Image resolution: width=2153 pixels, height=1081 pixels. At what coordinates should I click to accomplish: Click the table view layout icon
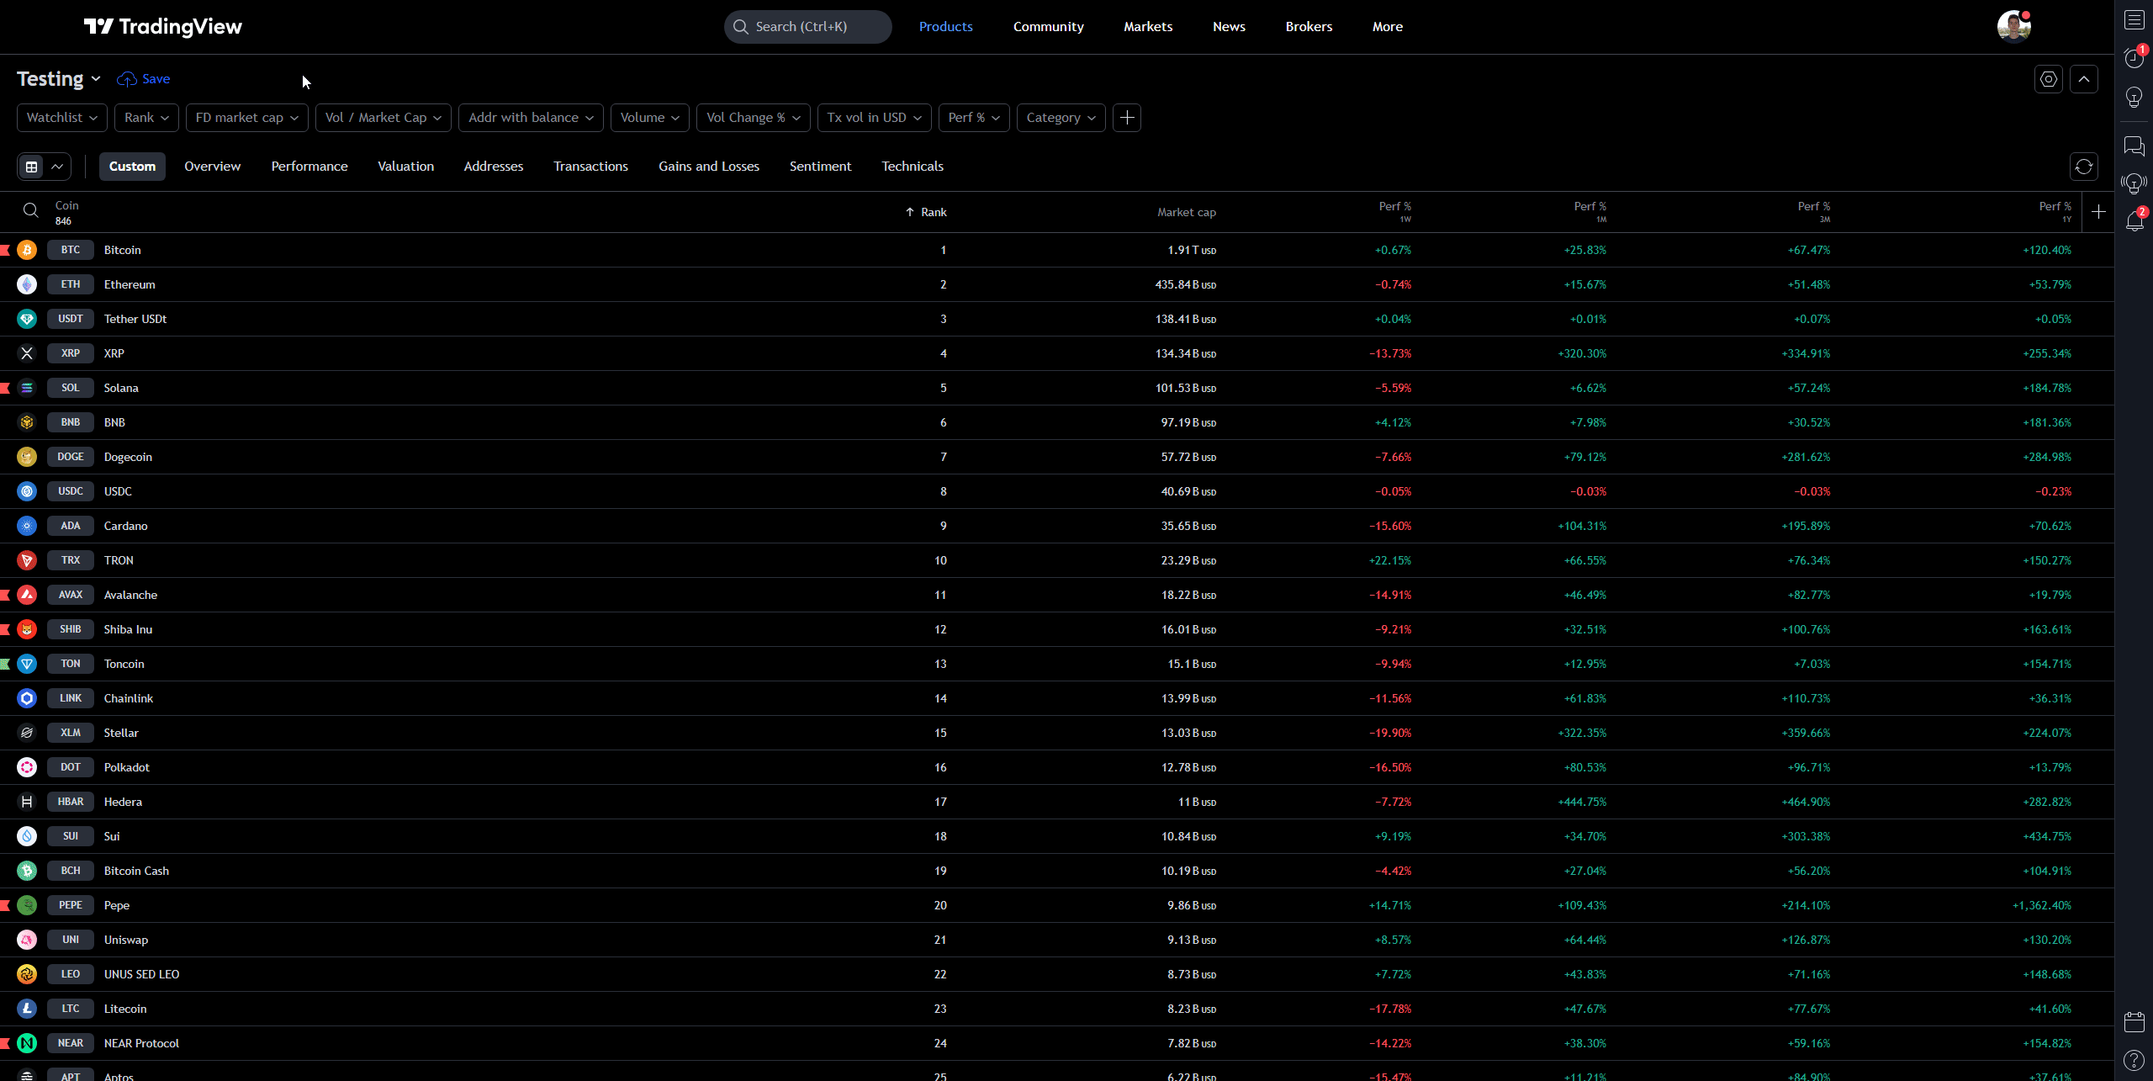point(32,167)
